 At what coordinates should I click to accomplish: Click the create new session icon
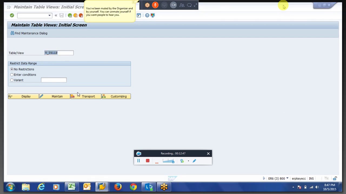pyautogui.click(x=139, y=15)
